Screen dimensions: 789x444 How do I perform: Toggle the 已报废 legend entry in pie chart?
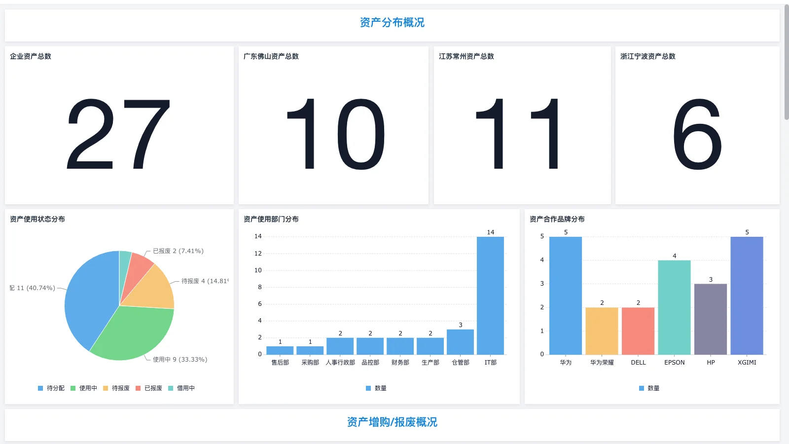pos(149,388)
